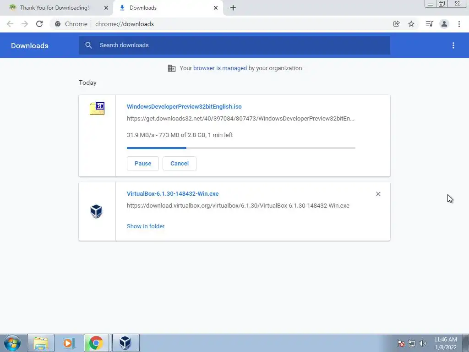This screenshot has height=352, width=469.
Task: Open the VirtualBox-6.1.30-148432-Win.exe link
Action: (x=173, y=194)
